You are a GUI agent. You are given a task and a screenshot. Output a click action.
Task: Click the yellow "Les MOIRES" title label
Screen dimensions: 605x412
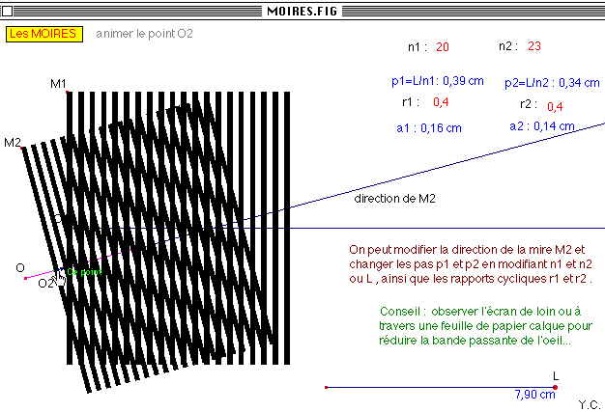click(x=44, y=33)
